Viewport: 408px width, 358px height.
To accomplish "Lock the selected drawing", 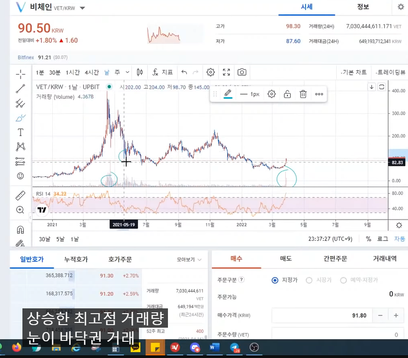I will coord(287,94).
